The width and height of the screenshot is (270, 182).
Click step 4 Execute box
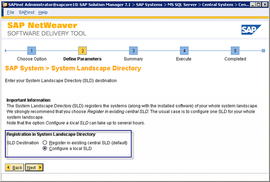184,51
